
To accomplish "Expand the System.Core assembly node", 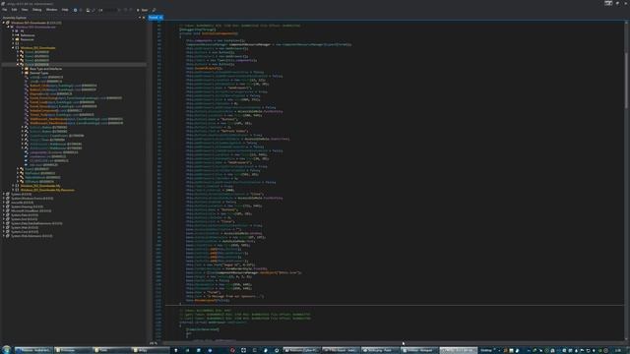I will click(x=4, y=232).
